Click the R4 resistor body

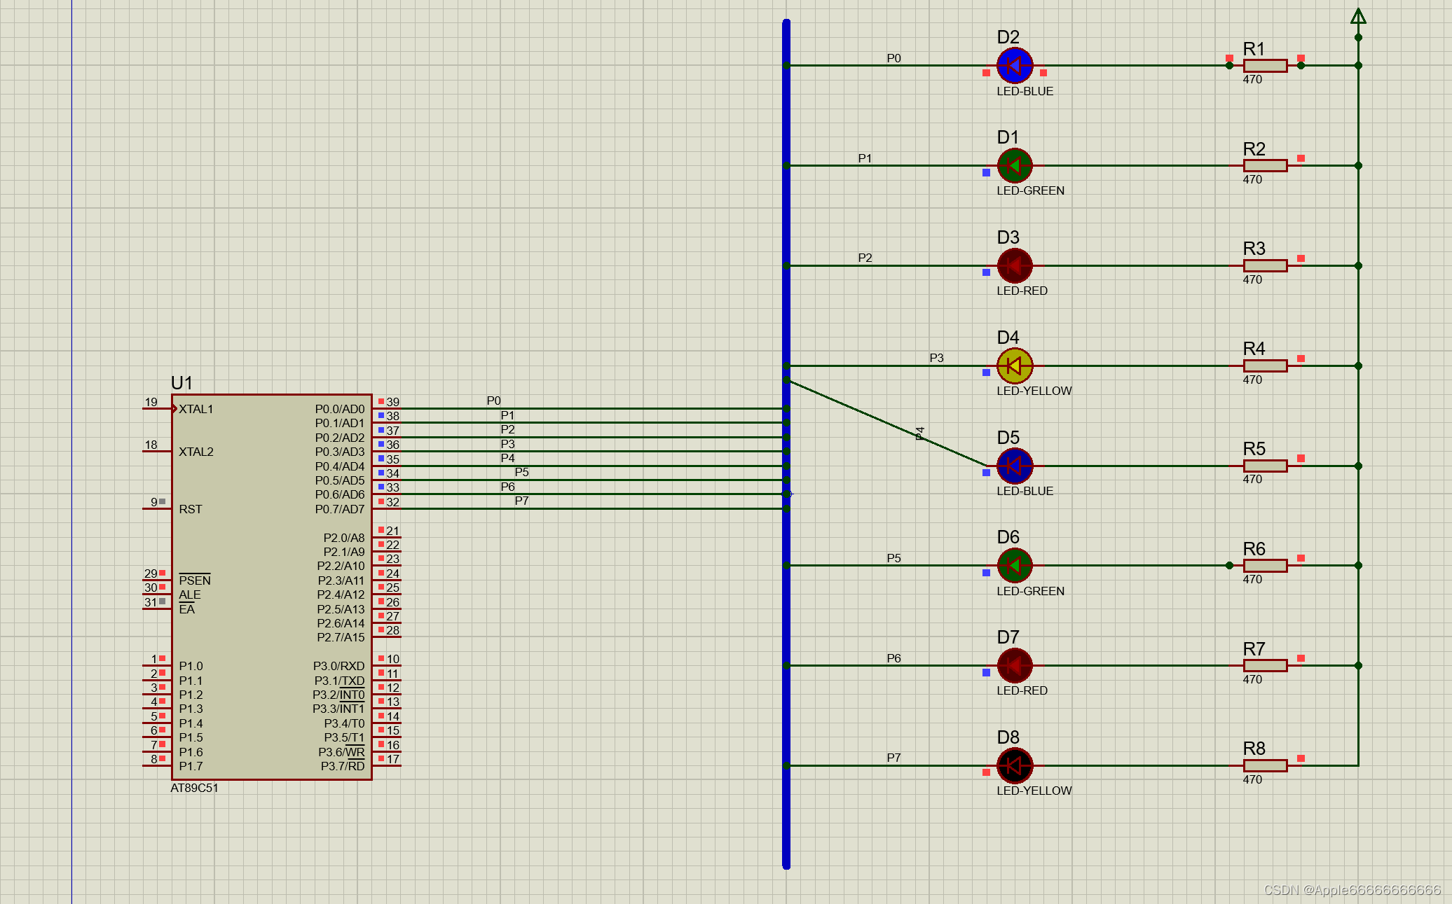1265,366
